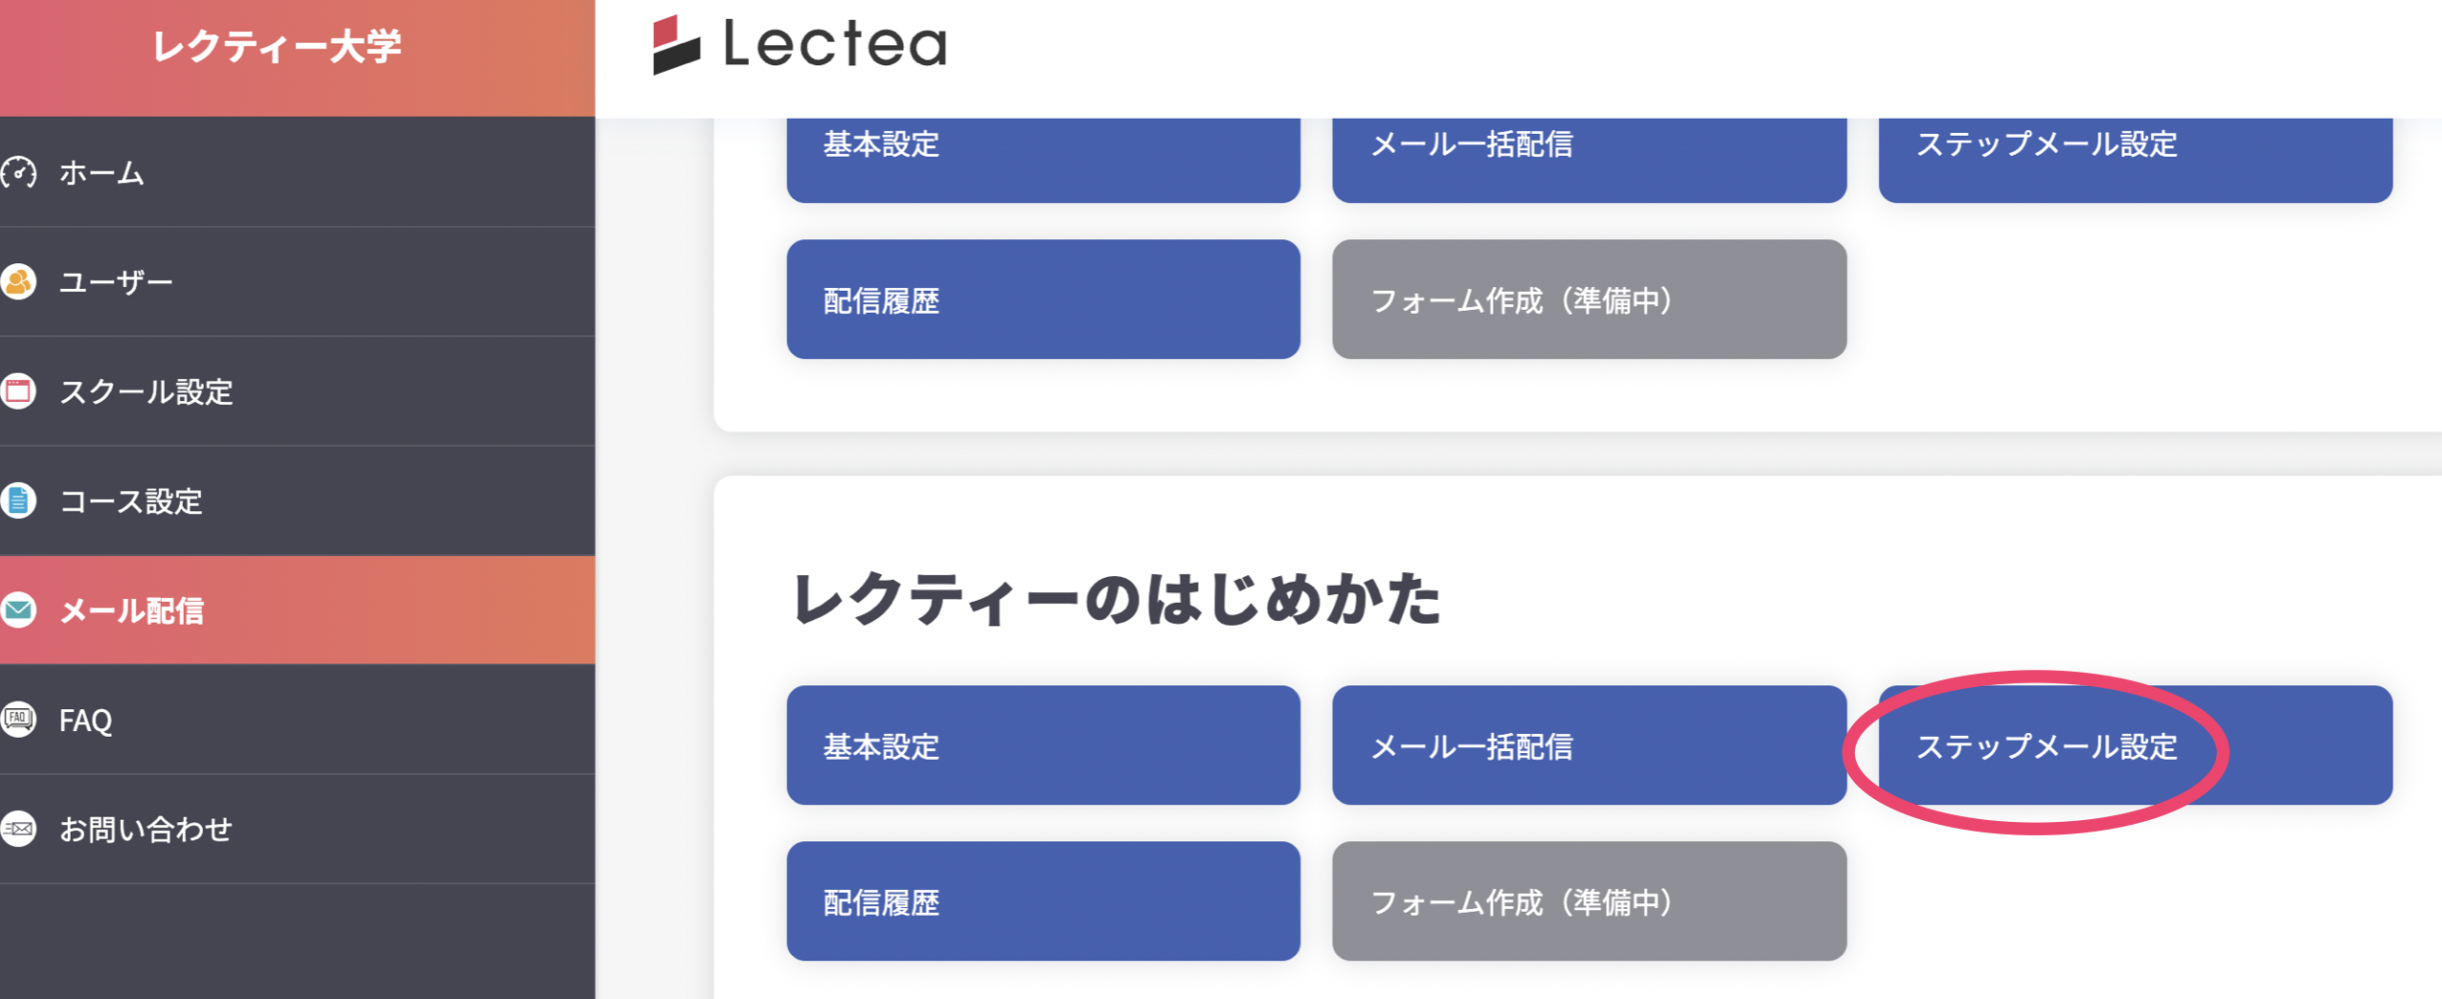Select the メール配信 sidebar item
The height and width of the screenshot is (999, 2442).
click(131, 610)
